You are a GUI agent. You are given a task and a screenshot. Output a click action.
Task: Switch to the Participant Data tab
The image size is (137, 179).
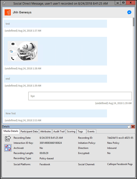(x=29, y=132)
